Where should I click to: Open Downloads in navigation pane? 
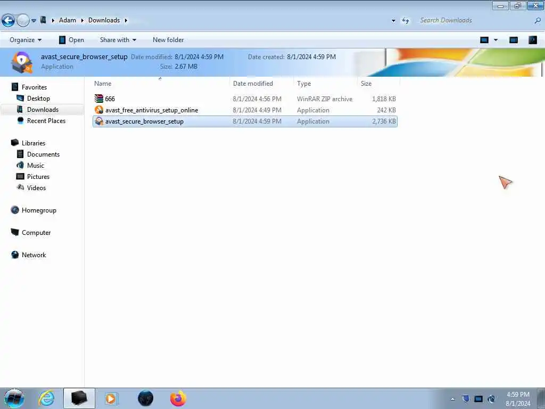click(x=43, y=110)
